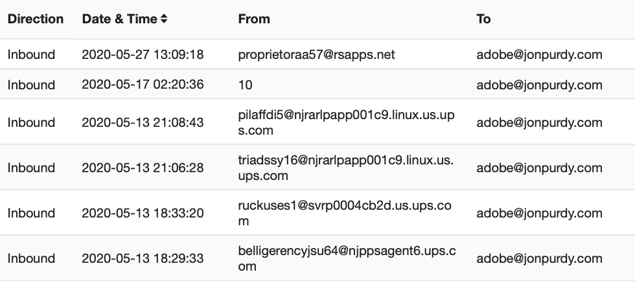Click Inbound label in the last row

(x=31, y=258)
